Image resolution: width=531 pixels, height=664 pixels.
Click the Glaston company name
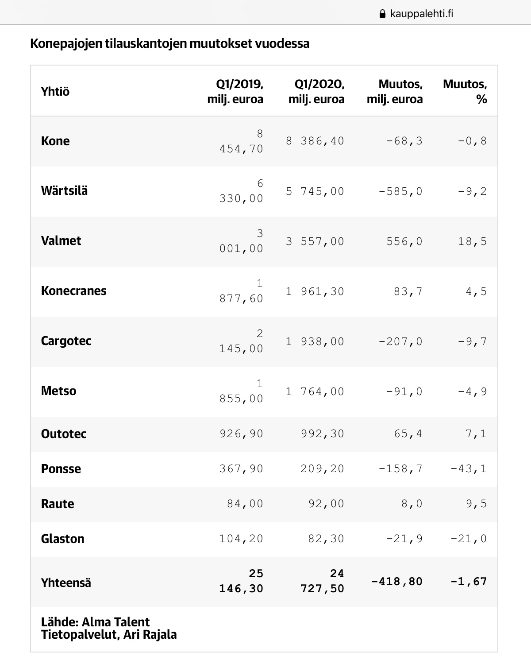[62, 539]
